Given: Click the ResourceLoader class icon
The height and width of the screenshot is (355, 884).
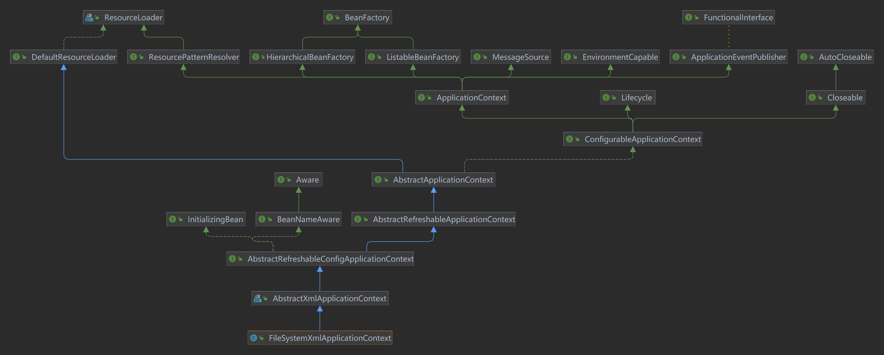Looking at the screenshot, I should [89, 17].
